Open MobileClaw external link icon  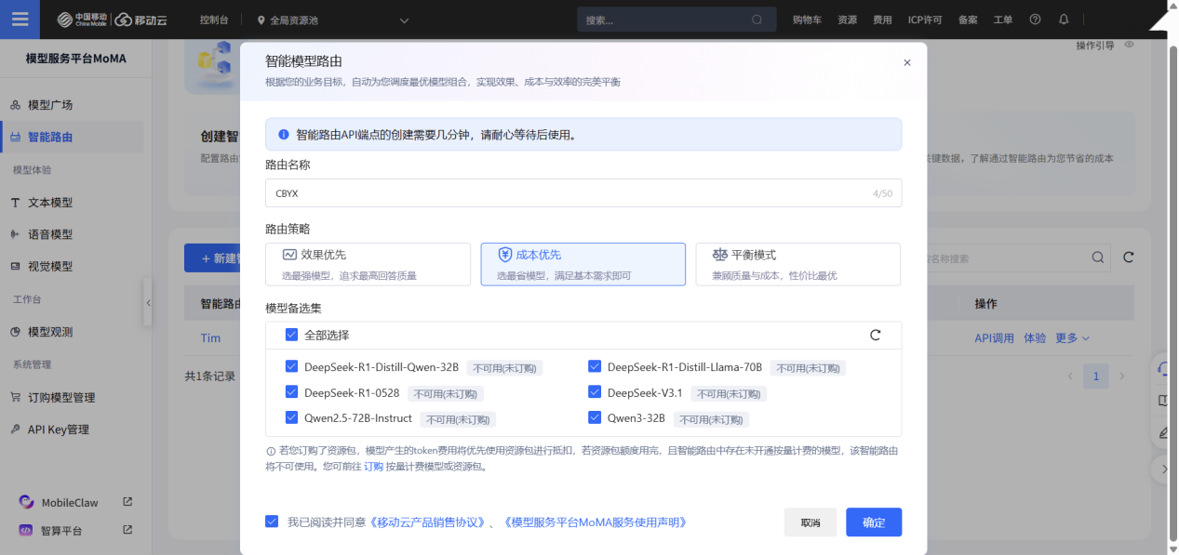127,502
